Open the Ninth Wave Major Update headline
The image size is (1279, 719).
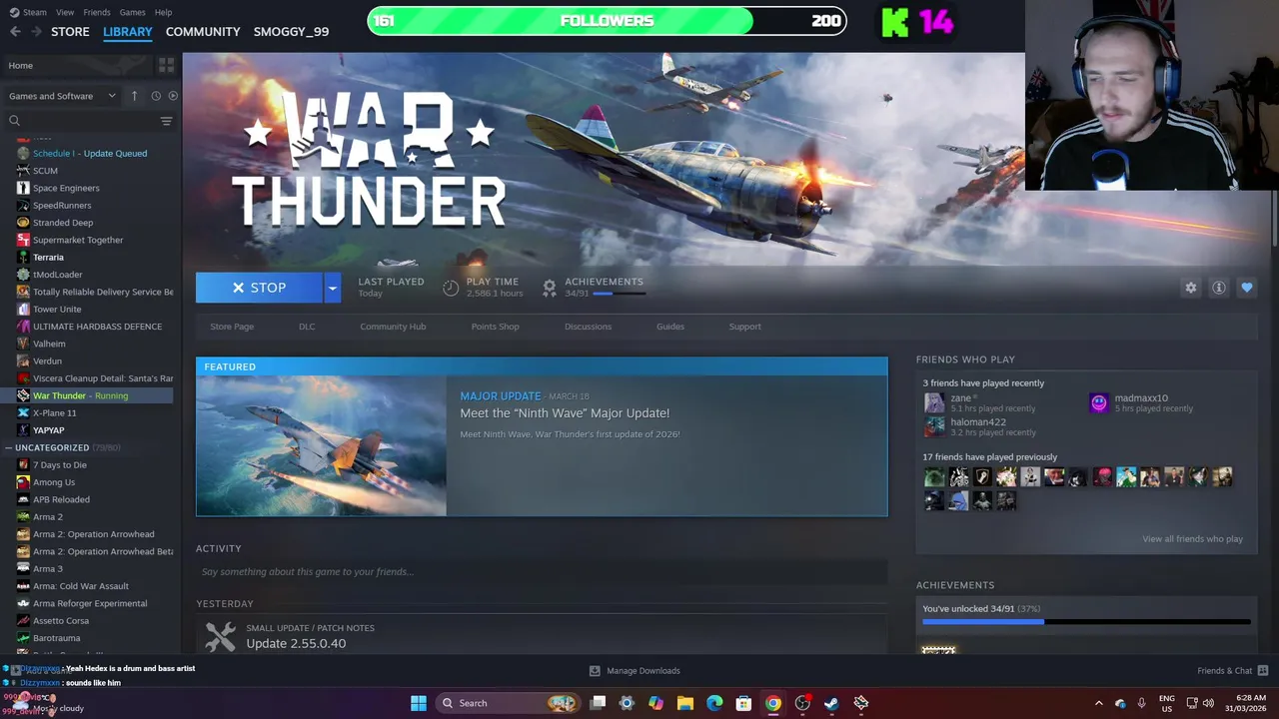pos(565,413)
